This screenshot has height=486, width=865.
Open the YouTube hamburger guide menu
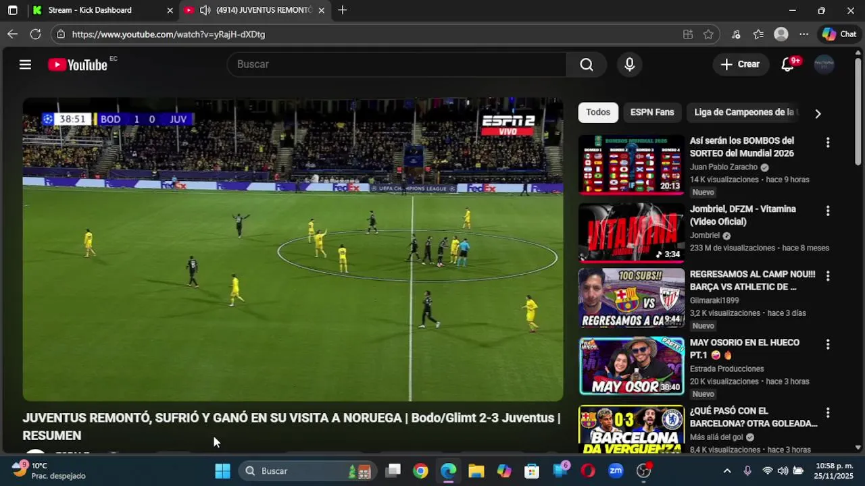pos(25,65)
